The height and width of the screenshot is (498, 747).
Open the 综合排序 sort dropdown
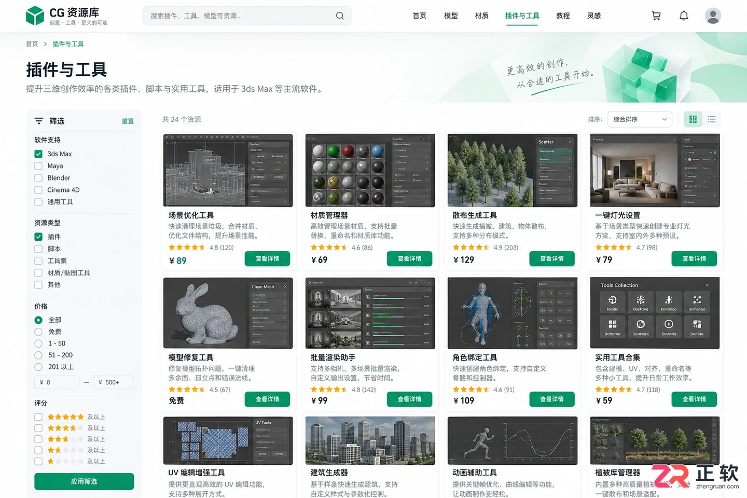click(x=640, y=119)
